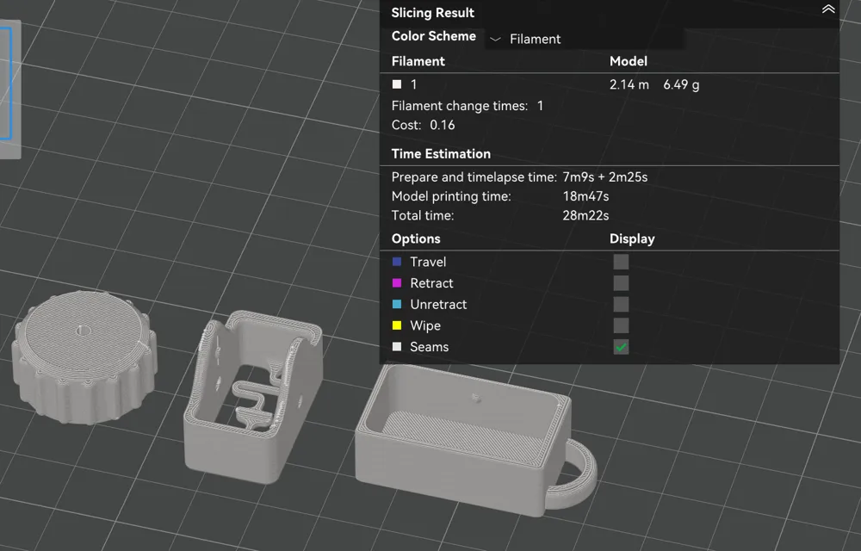861x551 pixels.
Task: Click the 'Time Estimation' heading
Action: click(441, 153)
